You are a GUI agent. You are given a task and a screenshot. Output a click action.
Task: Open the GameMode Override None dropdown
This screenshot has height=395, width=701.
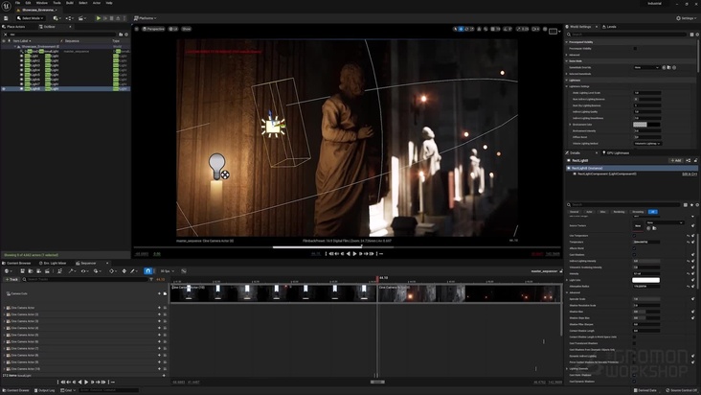pyautogui.click(x=646, y=67)
